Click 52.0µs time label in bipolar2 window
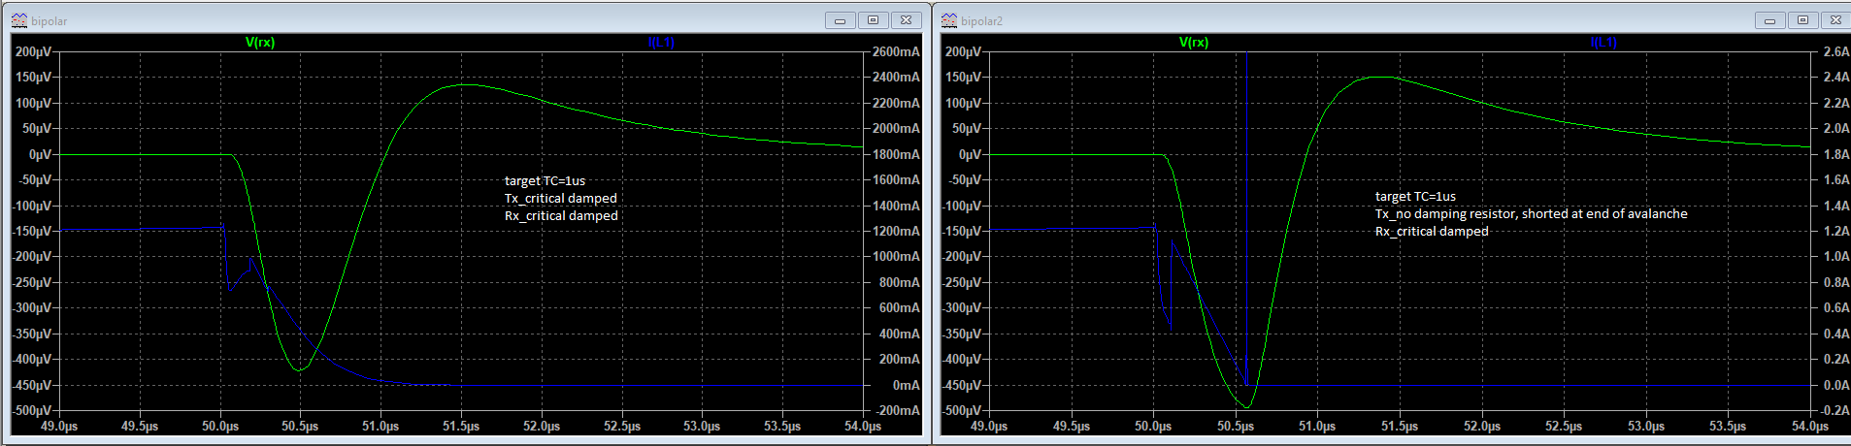Viewport: 1851px width, 446px height. pos(1482,427)
